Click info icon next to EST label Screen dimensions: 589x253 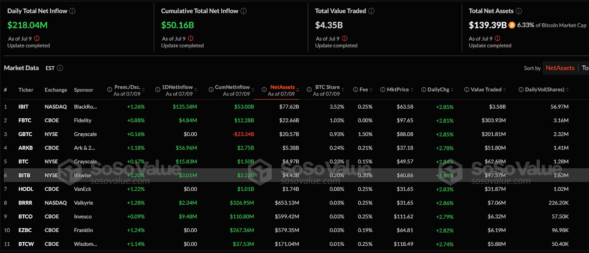(x=60, y=68)
